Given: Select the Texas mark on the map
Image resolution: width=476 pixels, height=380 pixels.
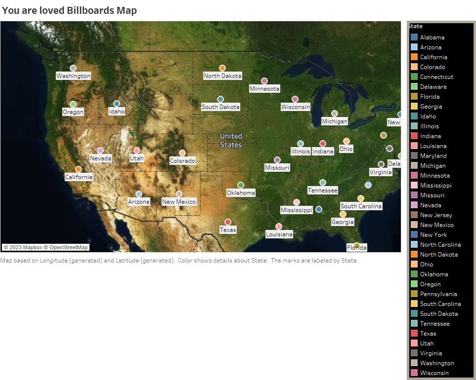Looking at the screenshot, I should coord(227,222).
